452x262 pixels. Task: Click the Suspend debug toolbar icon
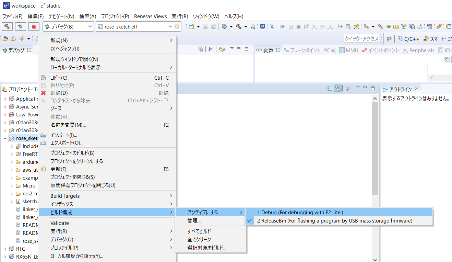point(291,26)
